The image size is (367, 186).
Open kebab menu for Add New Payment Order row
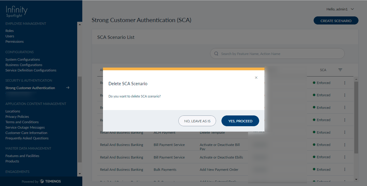pos(345,170)
